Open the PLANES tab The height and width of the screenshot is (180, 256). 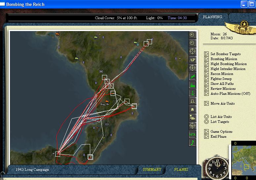pos(181,169)
